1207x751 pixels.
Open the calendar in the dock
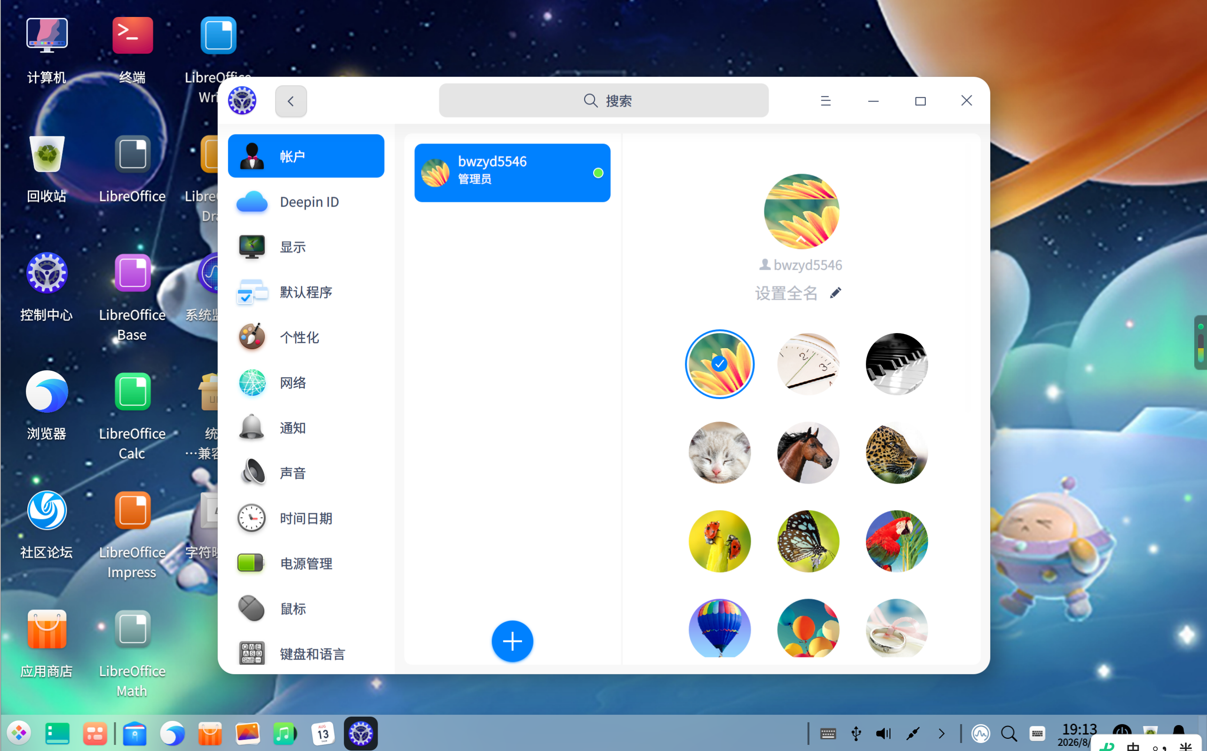[x=323, y=733]
